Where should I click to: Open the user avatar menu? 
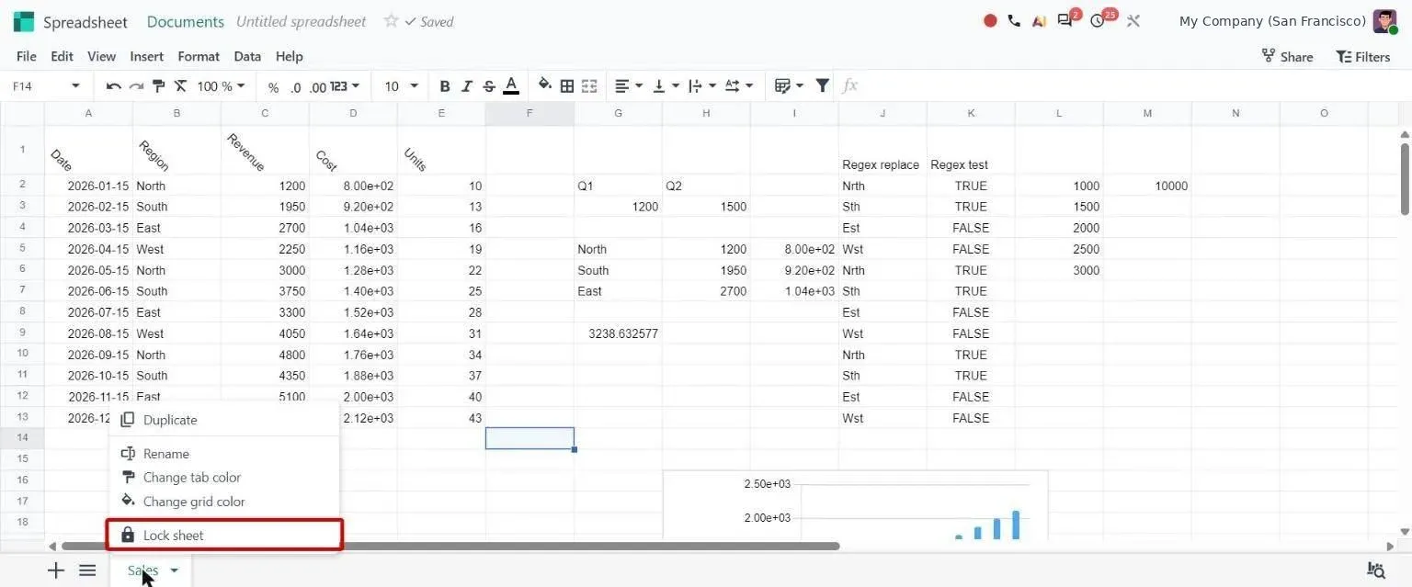(1385, 21)
